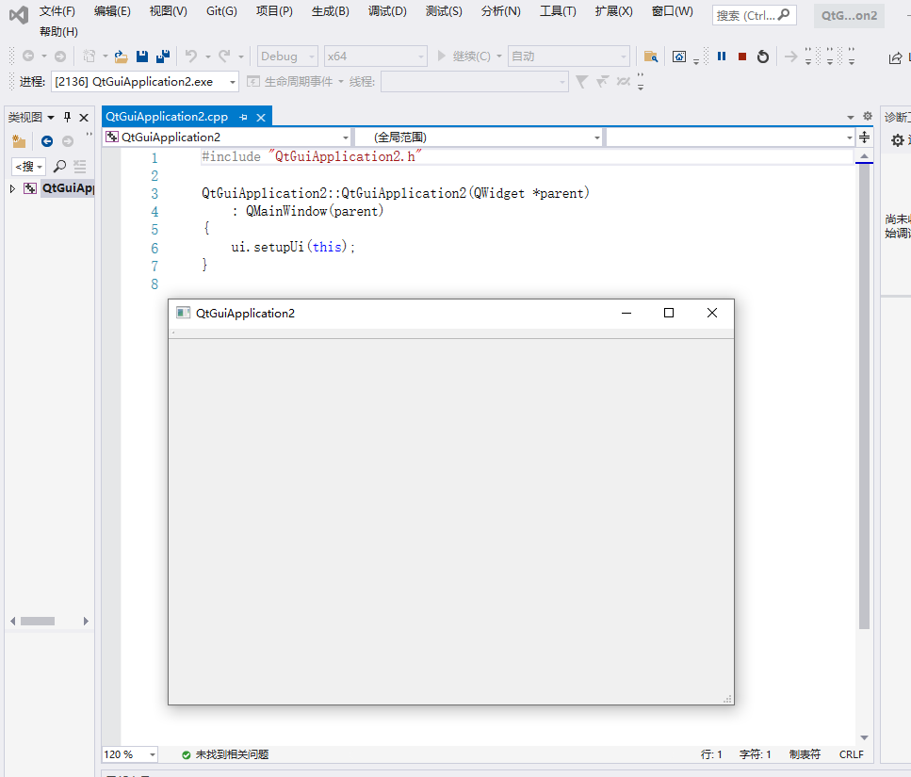Open the 文件(F) menu
The height and width of the screenshot is (777, 911).
[57, 11]
